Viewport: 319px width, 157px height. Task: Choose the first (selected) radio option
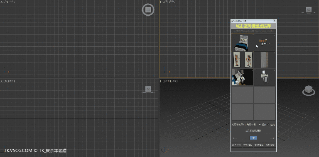(x=260, y=125)
